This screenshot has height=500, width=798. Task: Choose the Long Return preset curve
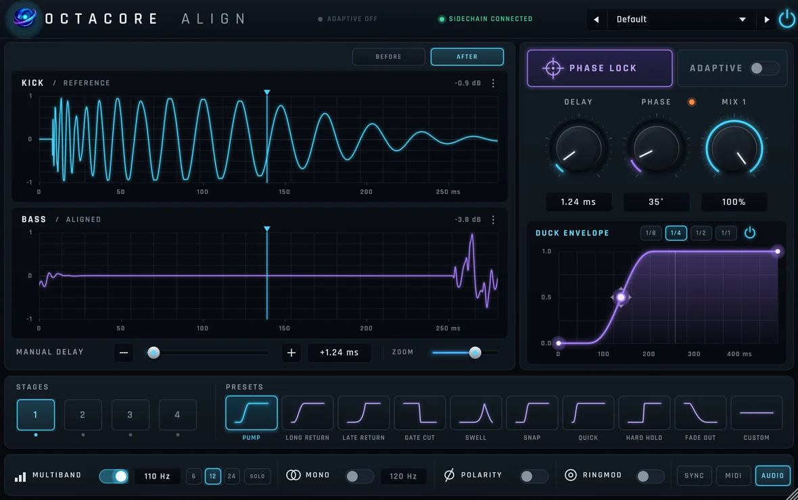pyautogui.click(x=308, y=413)
